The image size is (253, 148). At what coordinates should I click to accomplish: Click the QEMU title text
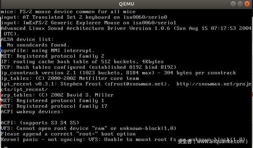[x=126, y=4]
